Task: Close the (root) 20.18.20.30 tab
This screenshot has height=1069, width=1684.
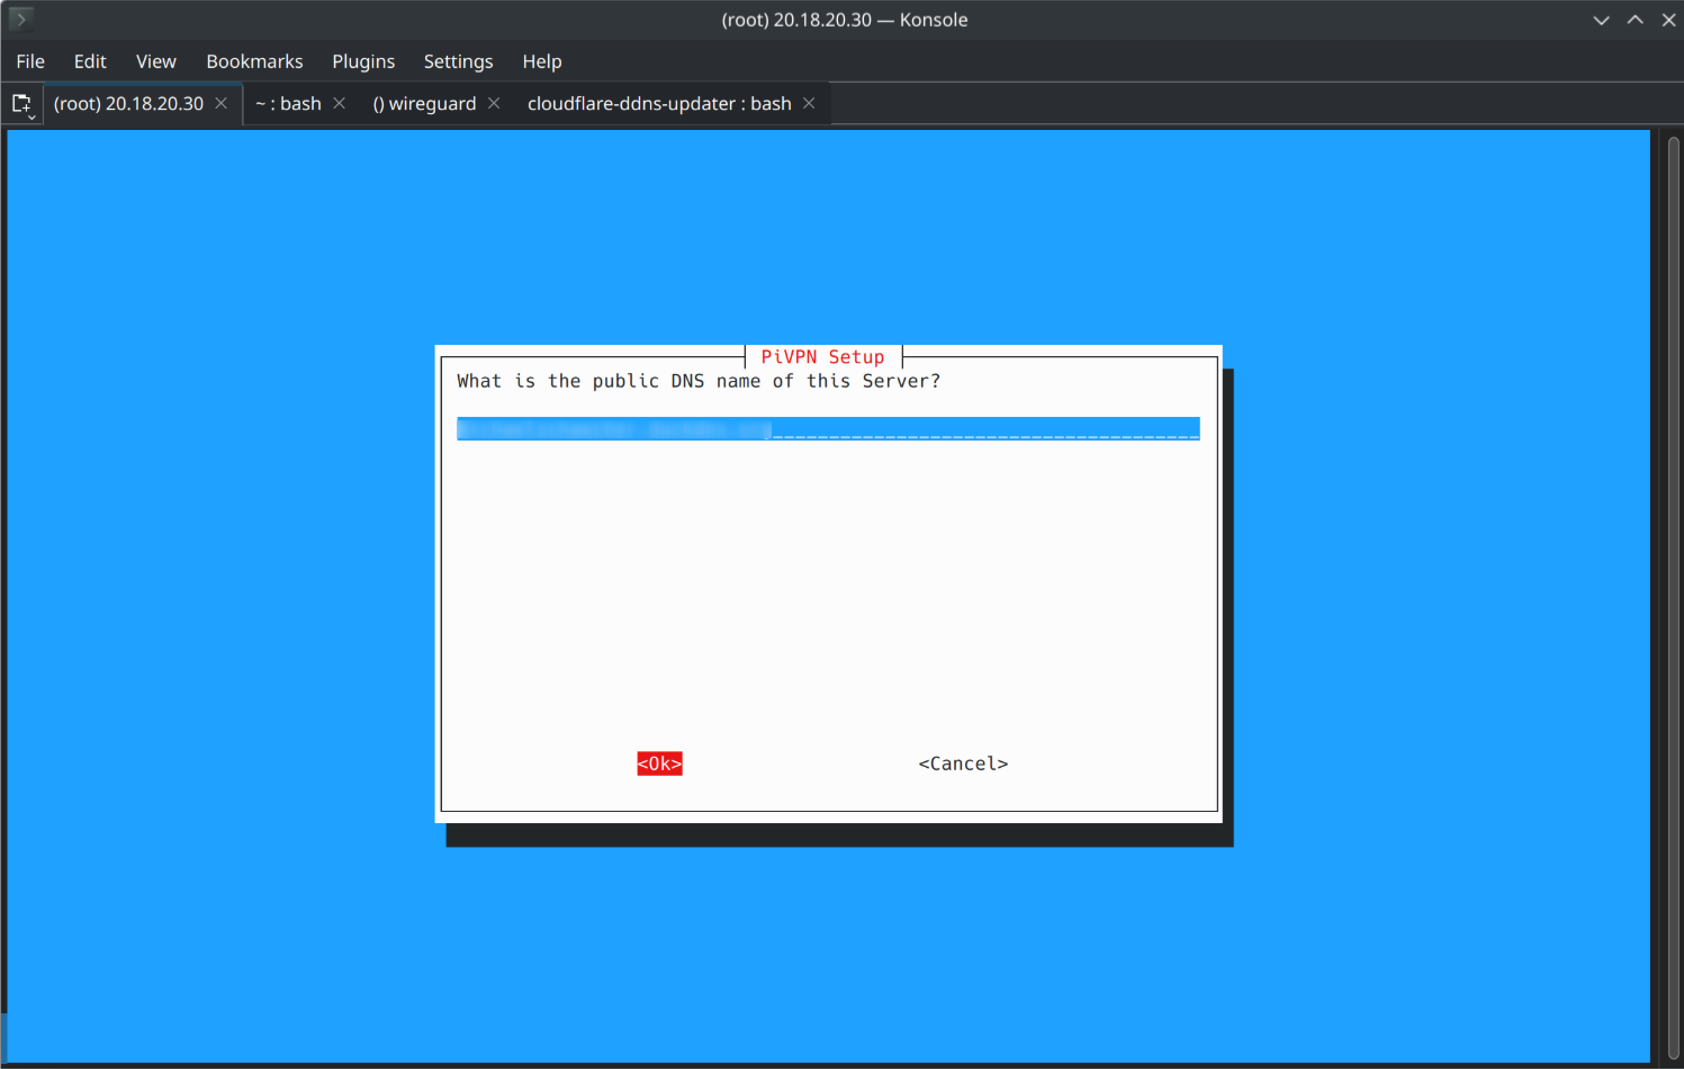Action: pyautogui.click(x=221, y=104)
